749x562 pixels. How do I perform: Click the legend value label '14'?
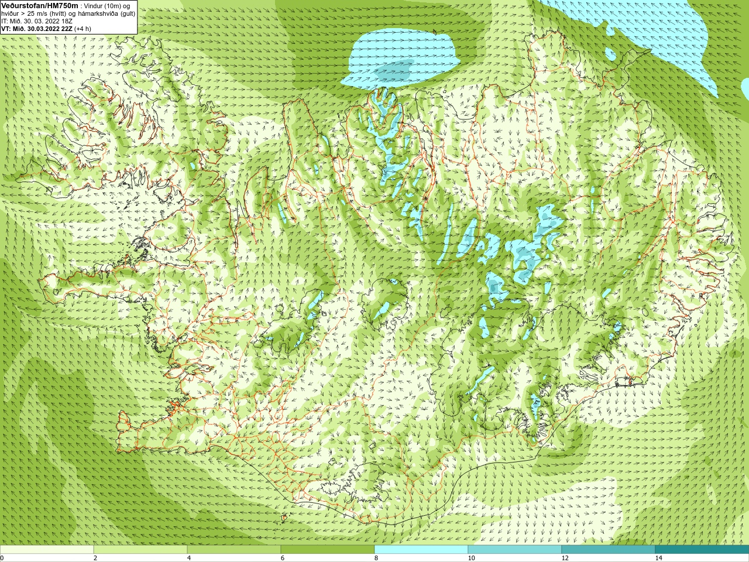[x=658, y=558]
